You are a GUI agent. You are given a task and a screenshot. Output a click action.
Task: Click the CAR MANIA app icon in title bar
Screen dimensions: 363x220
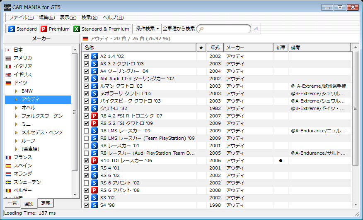(7, 7)
